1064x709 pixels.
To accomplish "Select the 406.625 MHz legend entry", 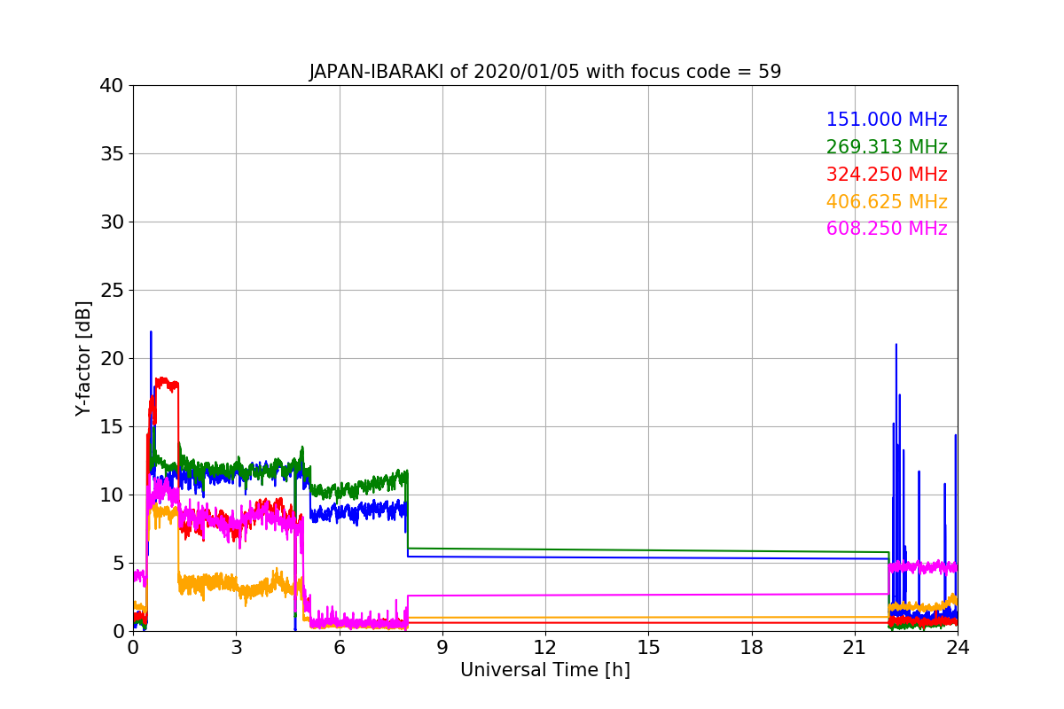I will [887, 202].
